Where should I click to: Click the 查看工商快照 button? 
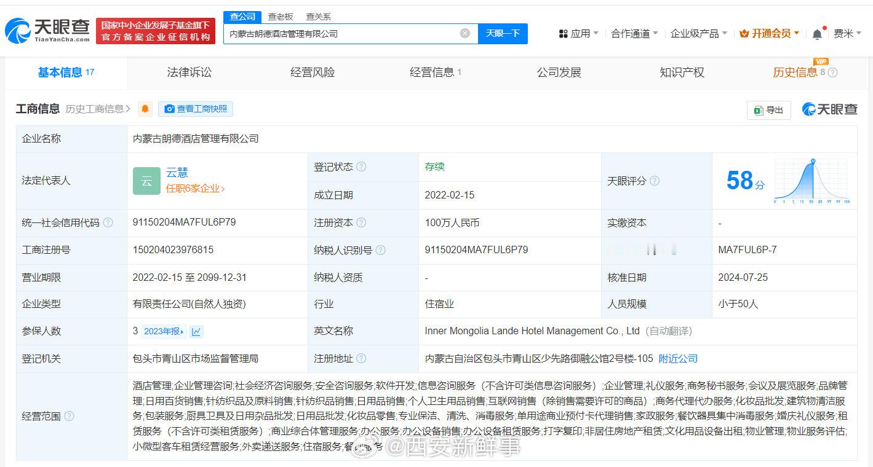(196, 109)
